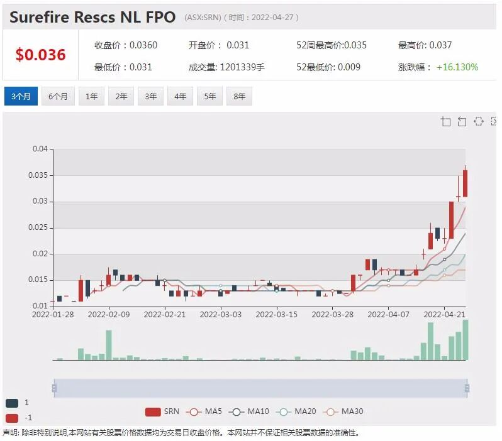Show the 5年 range chart
Image resolution: width=502 pixels, height=441 pixels.
209,96
